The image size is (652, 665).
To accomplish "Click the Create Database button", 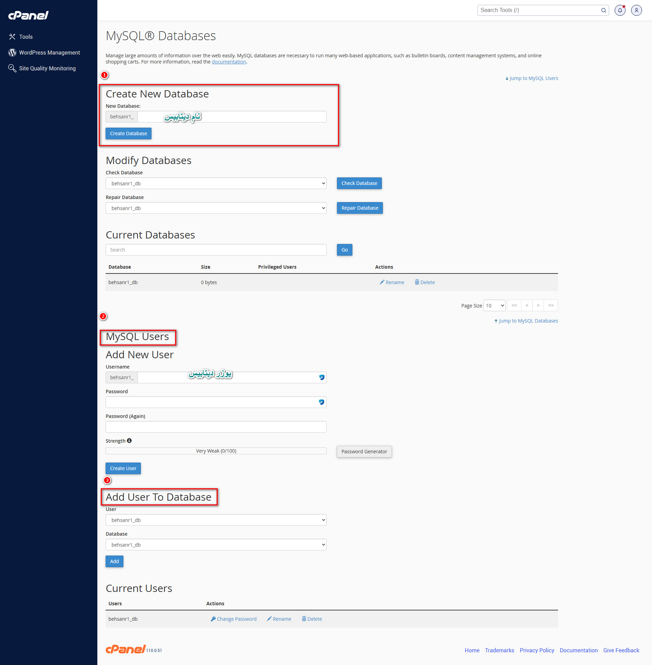I will (x=128, y=133).
